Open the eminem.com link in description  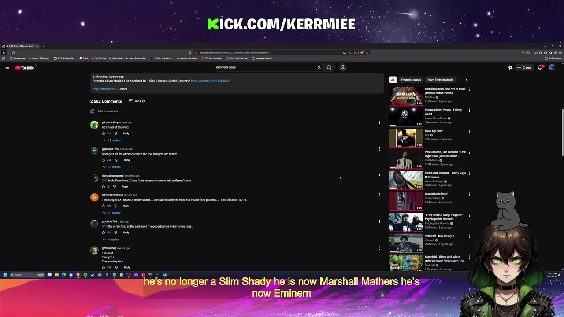104,89
